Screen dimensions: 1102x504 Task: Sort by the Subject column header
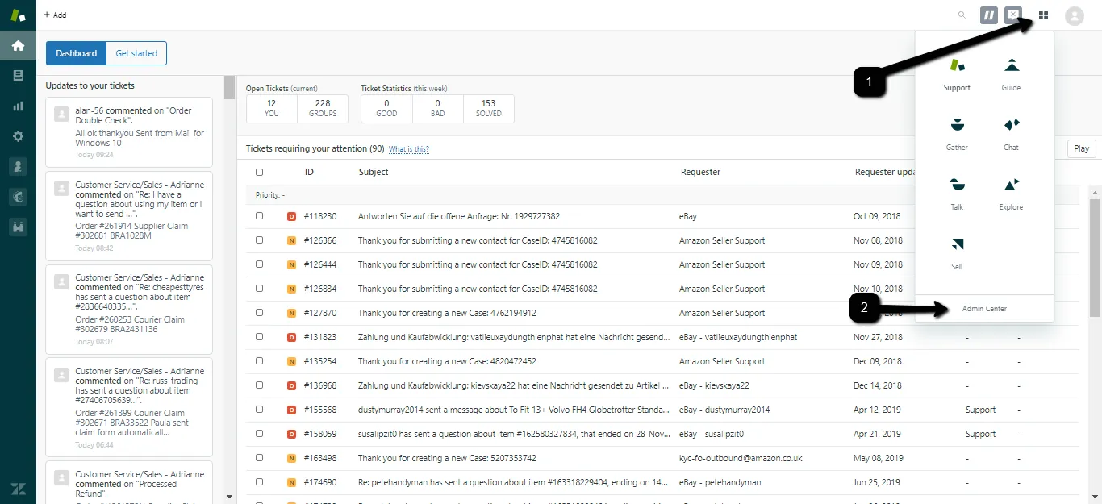click(374, 172)
